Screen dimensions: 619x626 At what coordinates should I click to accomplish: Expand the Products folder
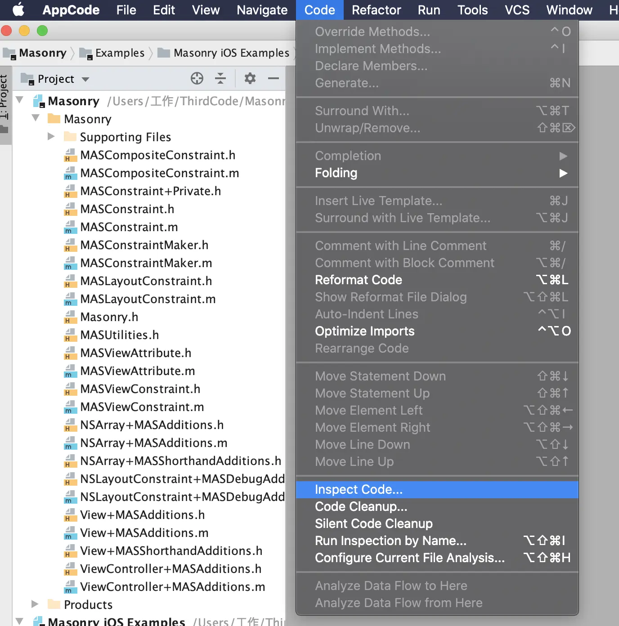35,604
